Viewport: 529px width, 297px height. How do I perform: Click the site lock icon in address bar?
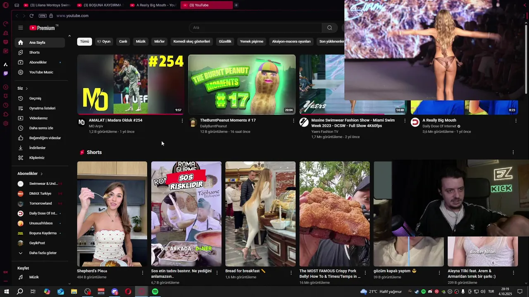pos(51,16)
